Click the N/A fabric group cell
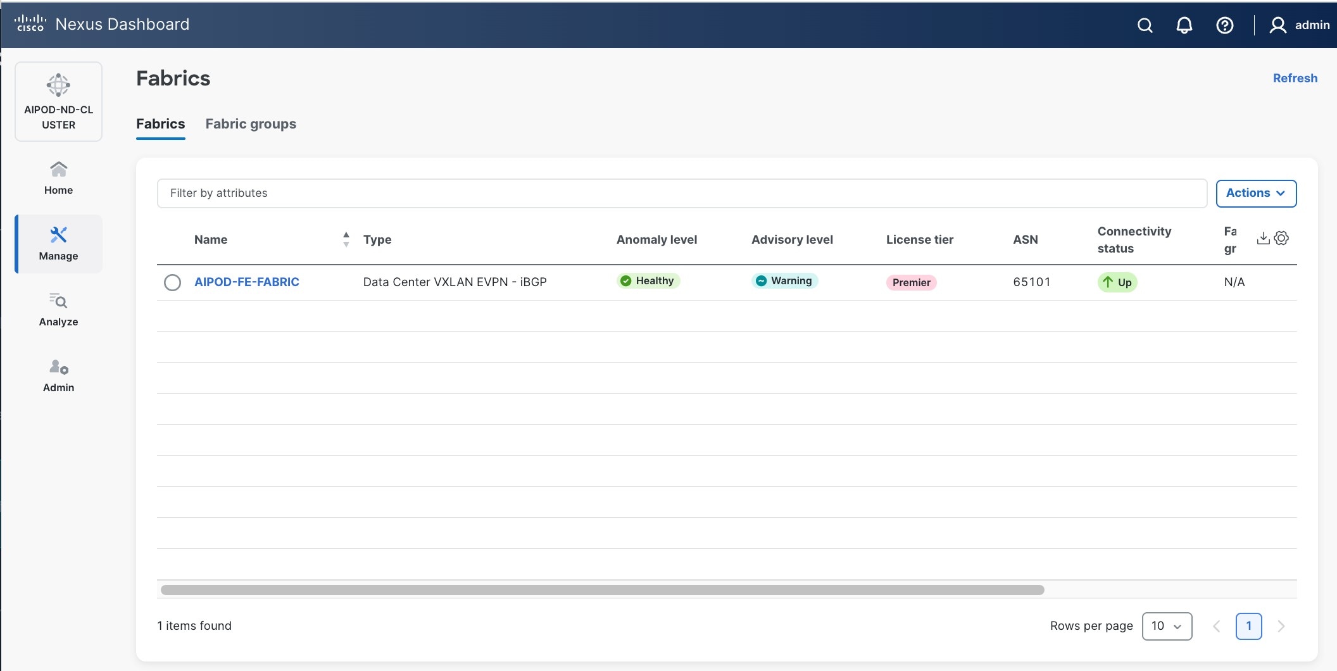1337x671 pixels. (x=1234, y=282)
